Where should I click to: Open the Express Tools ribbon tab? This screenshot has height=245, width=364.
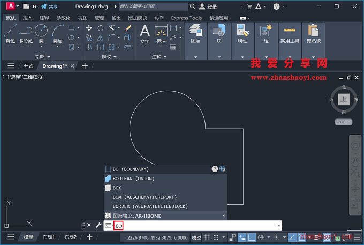186,18
